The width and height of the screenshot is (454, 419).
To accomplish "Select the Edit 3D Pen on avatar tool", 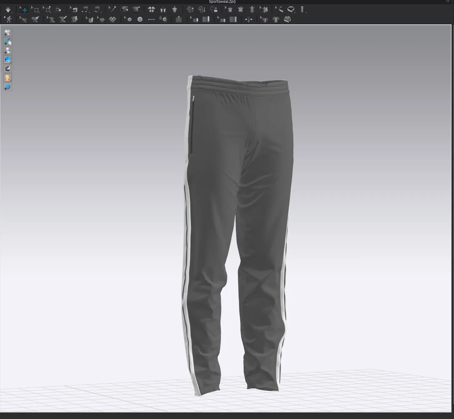I will 51,19.
